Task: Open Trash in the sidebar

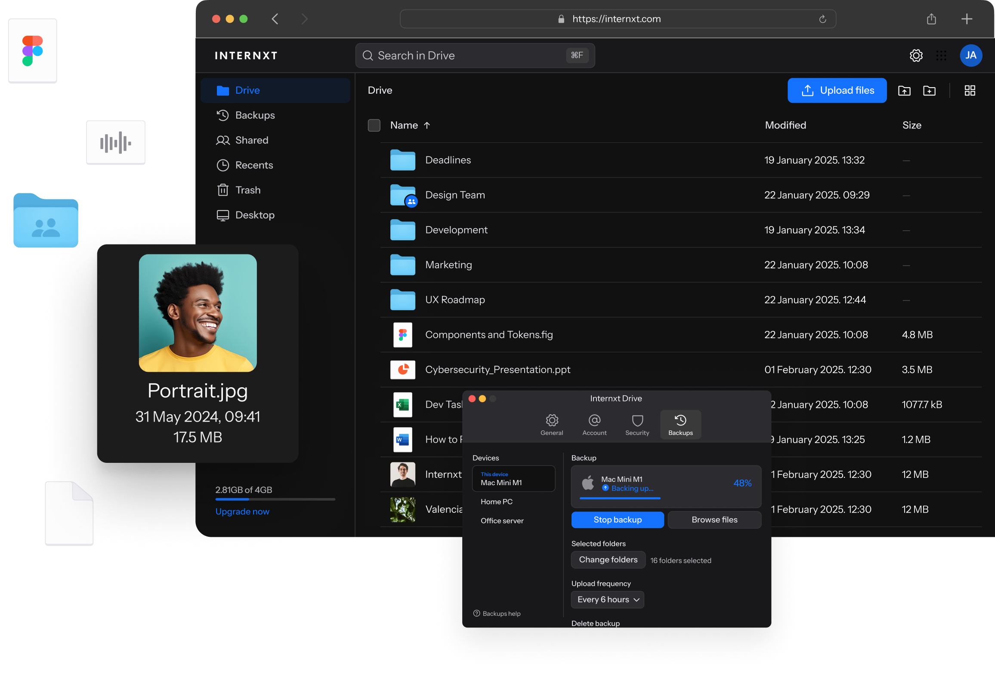Action: [x=275, y=190]
